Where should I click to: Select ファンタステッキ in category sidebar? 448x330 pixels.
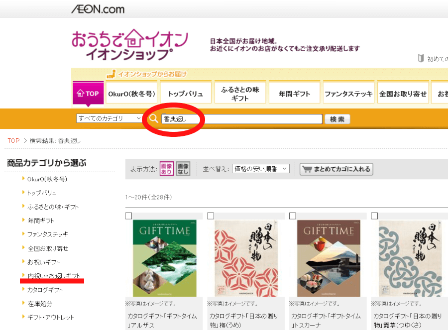click(48, 234)
